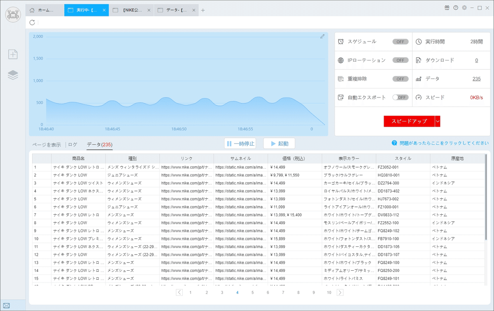This screenshot has height=311, width=494.
Task: Go to page 1 in pagination
Action: pyautogui.click(x=190, y=292)
